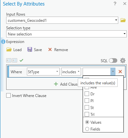Check the St value checkbox
Image resolution: width=128 pixels, height=138 pixels.
click(x=87, y=107)
